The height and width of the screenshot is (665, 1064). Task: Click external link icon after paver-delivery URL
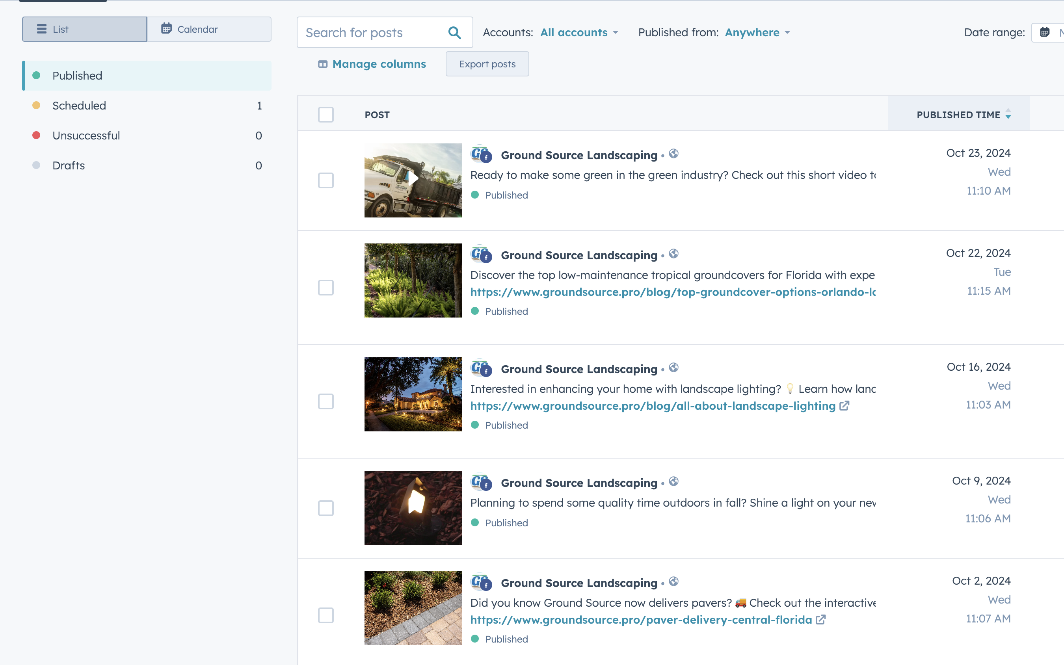(820, 620)
